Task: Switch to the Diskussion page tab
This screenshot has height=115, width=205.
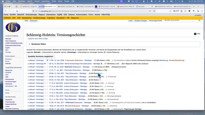Action: 33,21
